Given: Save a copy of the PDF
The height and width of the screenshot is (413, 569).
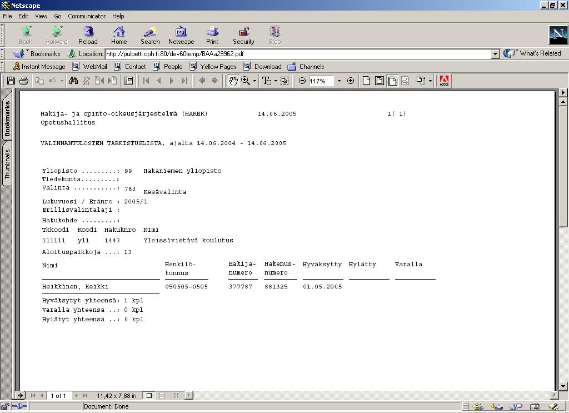Looking at the screenshot, I should (x=11, y=81).
